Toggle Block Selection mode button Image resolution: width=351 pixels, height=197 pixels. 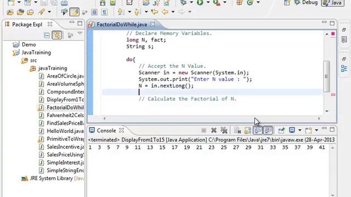[94, 12]
